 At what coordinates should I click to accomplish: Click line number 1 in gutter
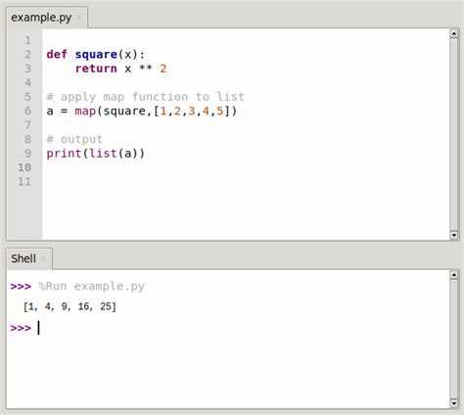click(x=27, y=40)
